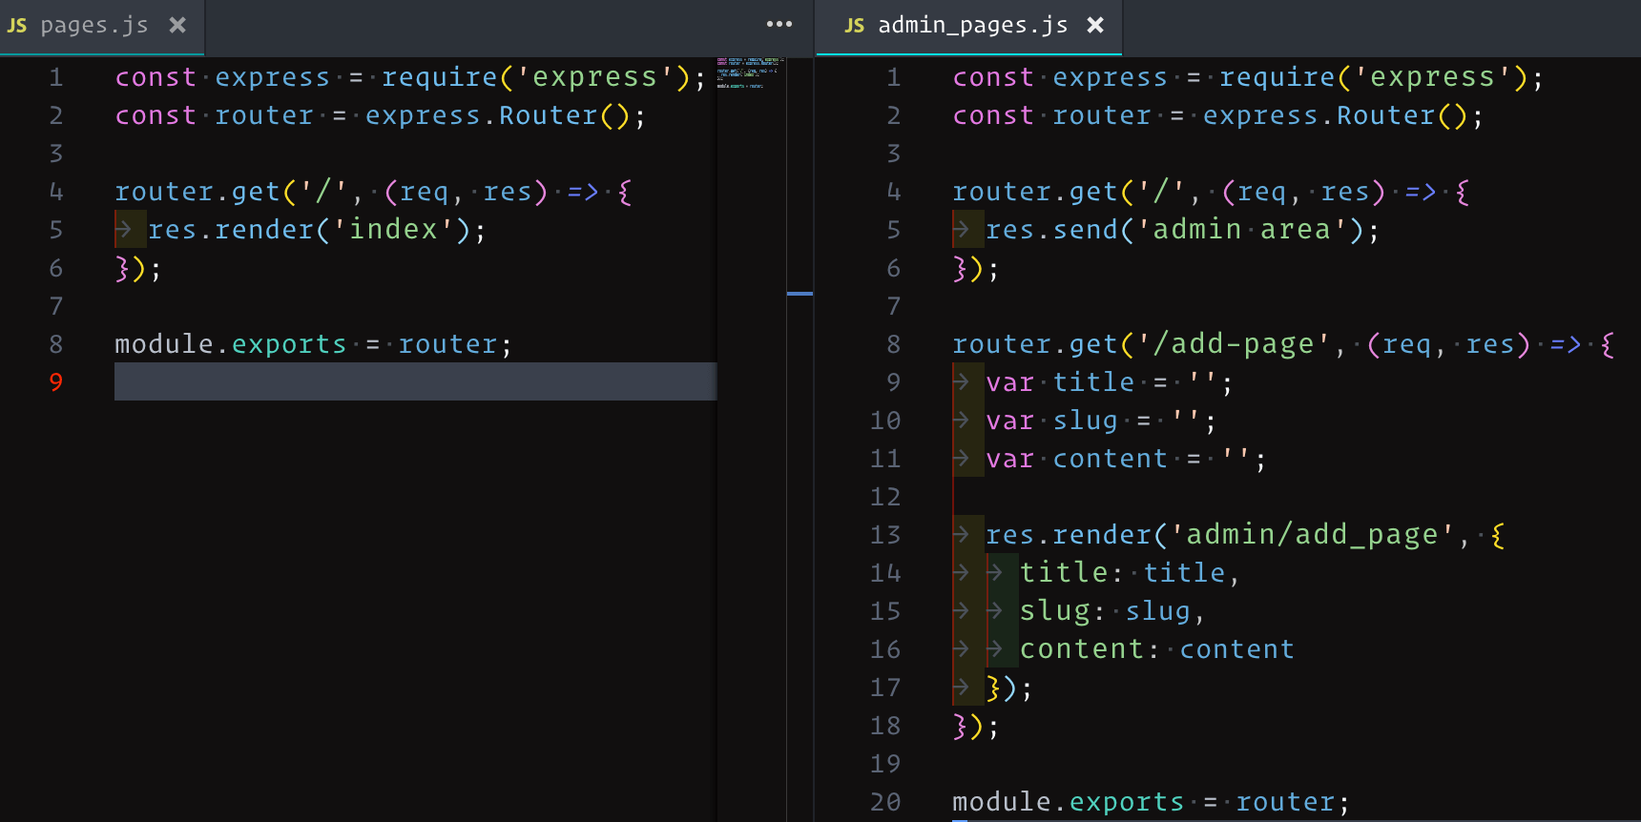Click "const express = require('express');" in admin_pages.js
This screenshot has height=822, width=1641.
[1248, 77]
